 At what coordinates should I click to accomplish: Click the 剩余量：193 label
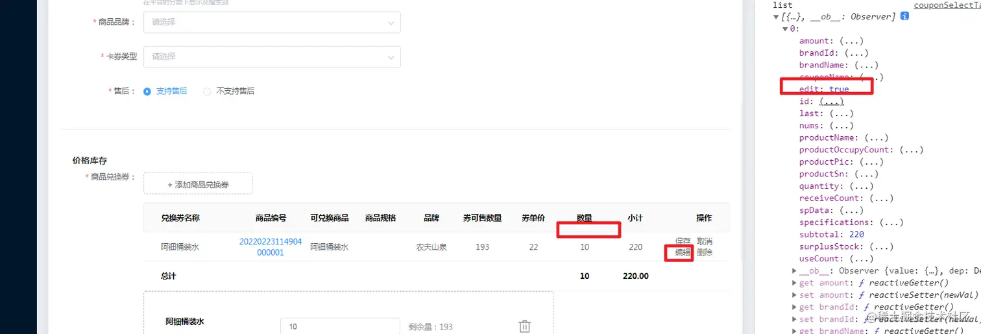431,327
